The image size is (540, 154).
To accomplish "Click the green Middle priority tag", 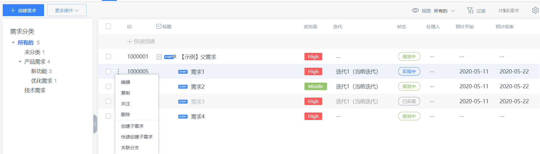I will 316,87.
